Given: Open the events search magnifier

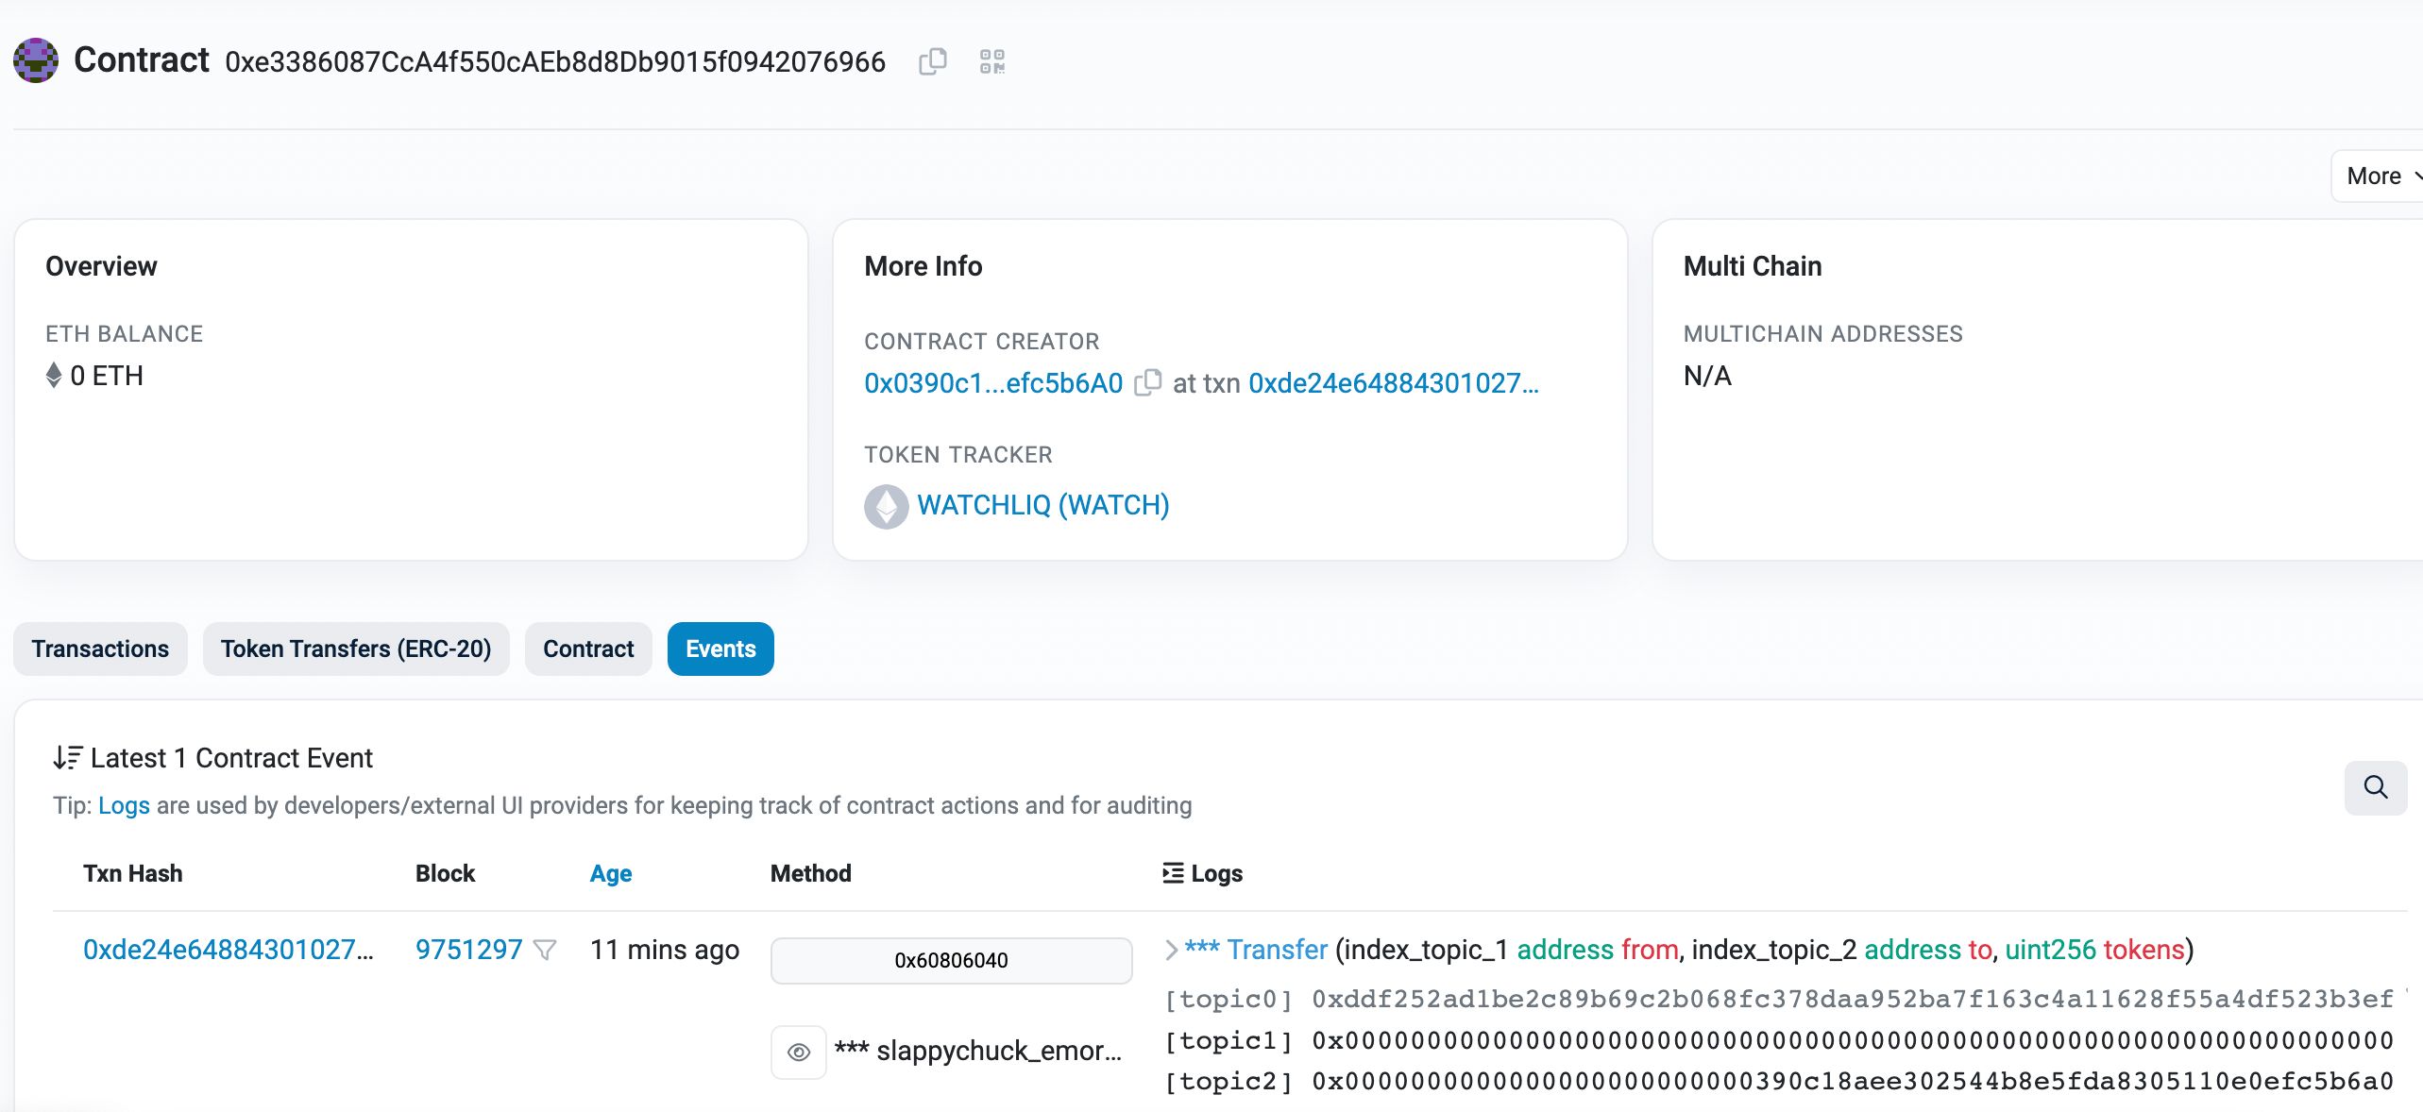Looking at the screenshot, I should coord(2375,787).
